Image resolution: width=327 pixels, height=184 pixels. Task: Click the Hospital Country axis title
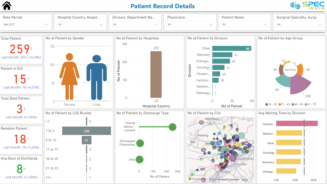click(156, 106)
